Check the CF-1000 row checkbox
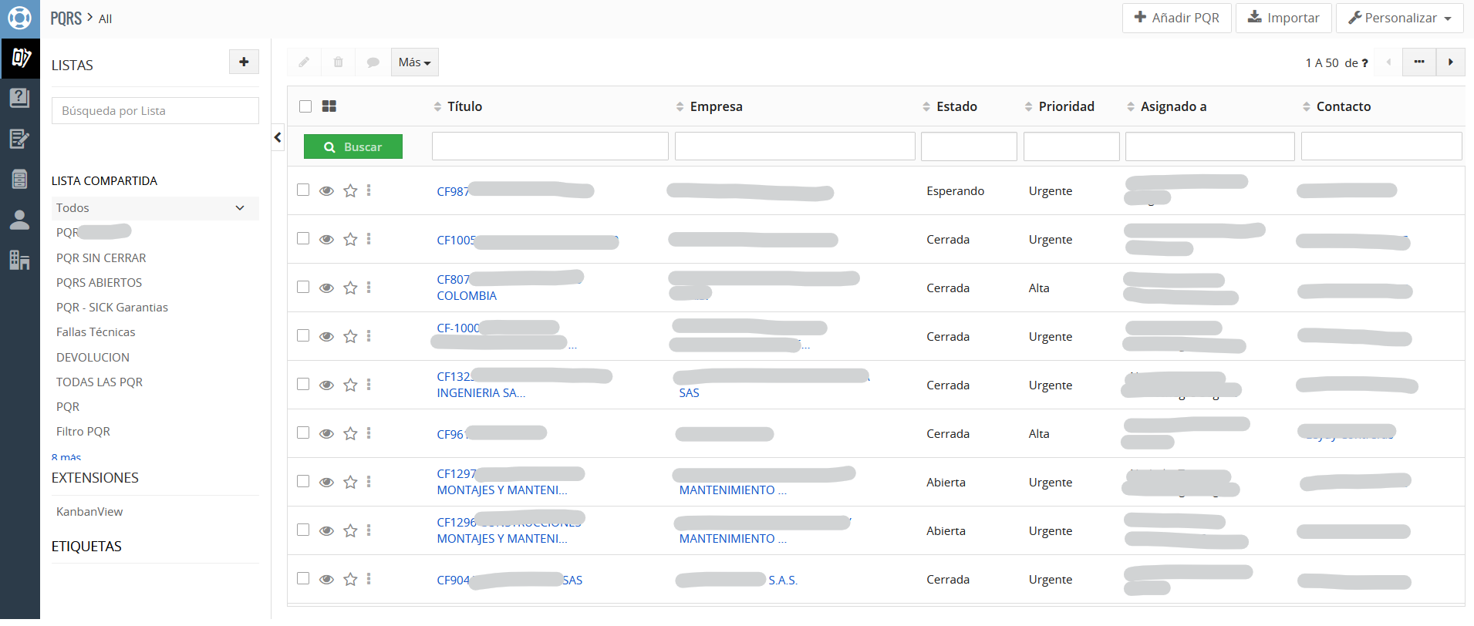This screenshot has height=626, width=1474. tap(303, 335)
